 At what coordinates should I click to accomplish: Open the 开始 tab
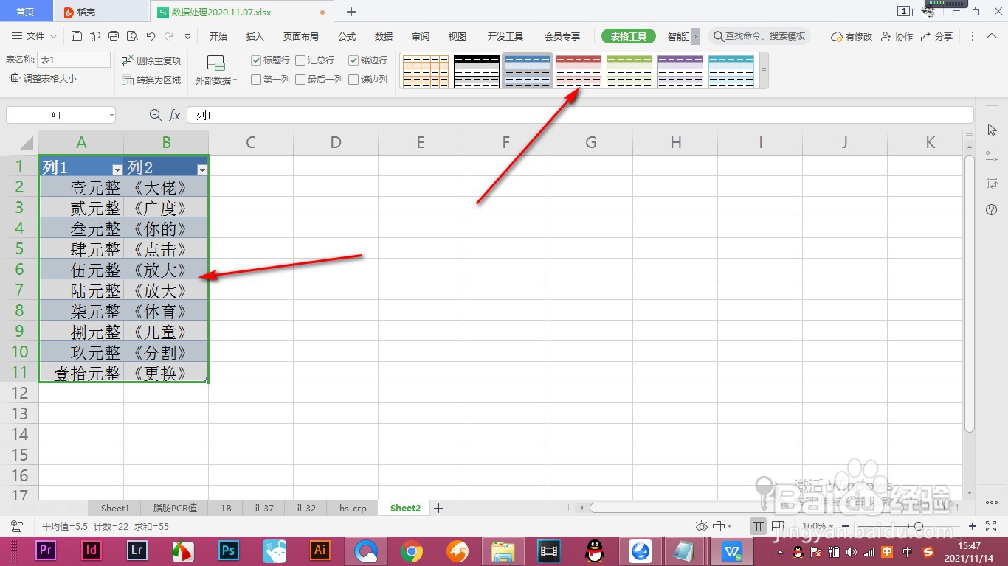218,36
